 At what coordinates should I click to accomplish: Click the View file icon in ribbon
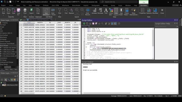13,11
